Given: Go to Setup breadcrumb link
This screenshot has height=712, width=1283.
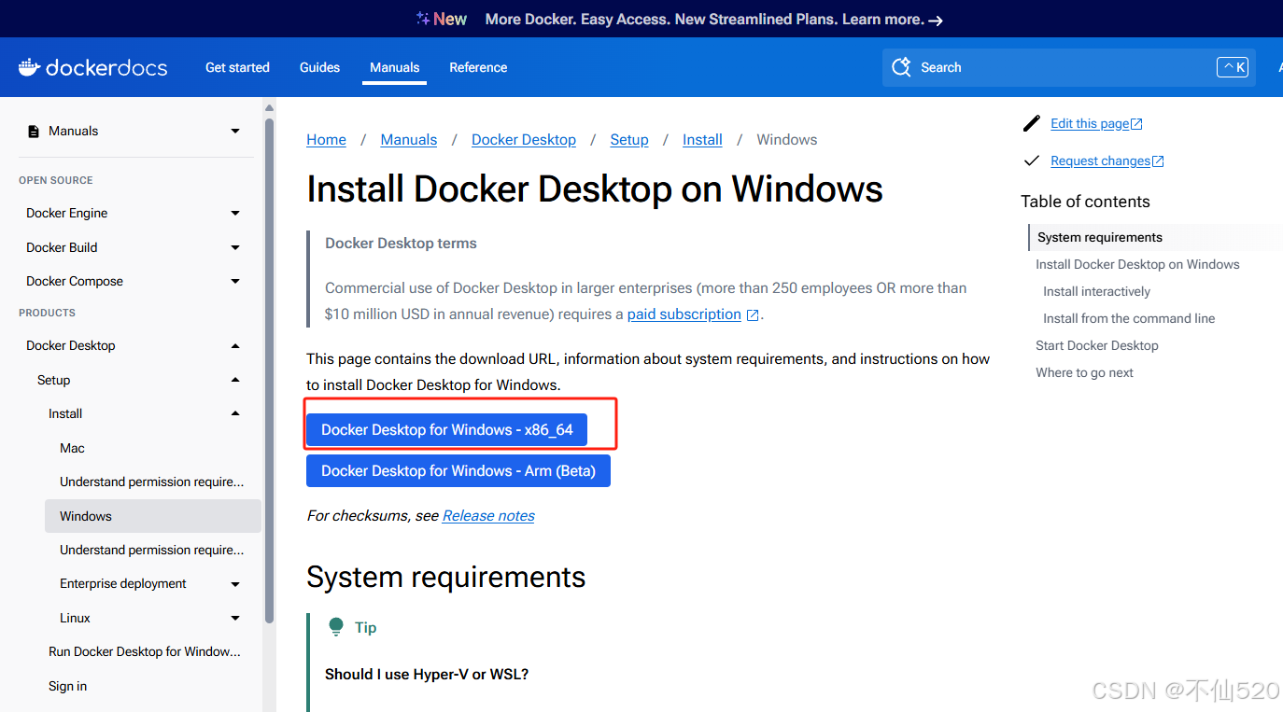Looking at the screenshot, I should coord(629,140).
